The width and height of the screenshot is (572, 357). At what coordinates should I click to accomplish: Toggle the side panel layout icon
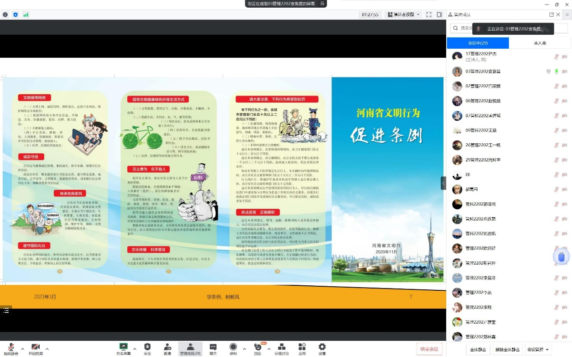click(439, 14)
